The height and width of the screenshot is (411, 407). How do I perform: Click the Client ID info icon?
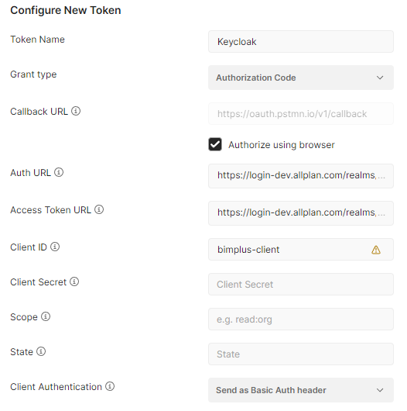tap(55, 247)
